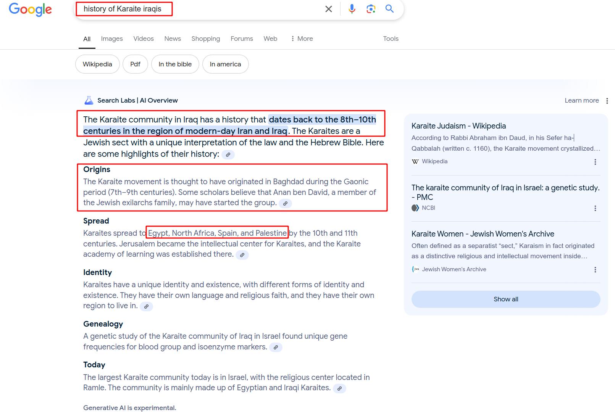Start voice search with microphone icon
Screen dimensions: 615x412
[x=352, y=9]
